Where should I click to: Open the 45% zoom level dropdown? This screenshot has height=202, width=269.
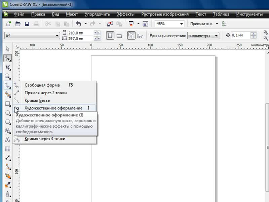[x=181, y=24]
